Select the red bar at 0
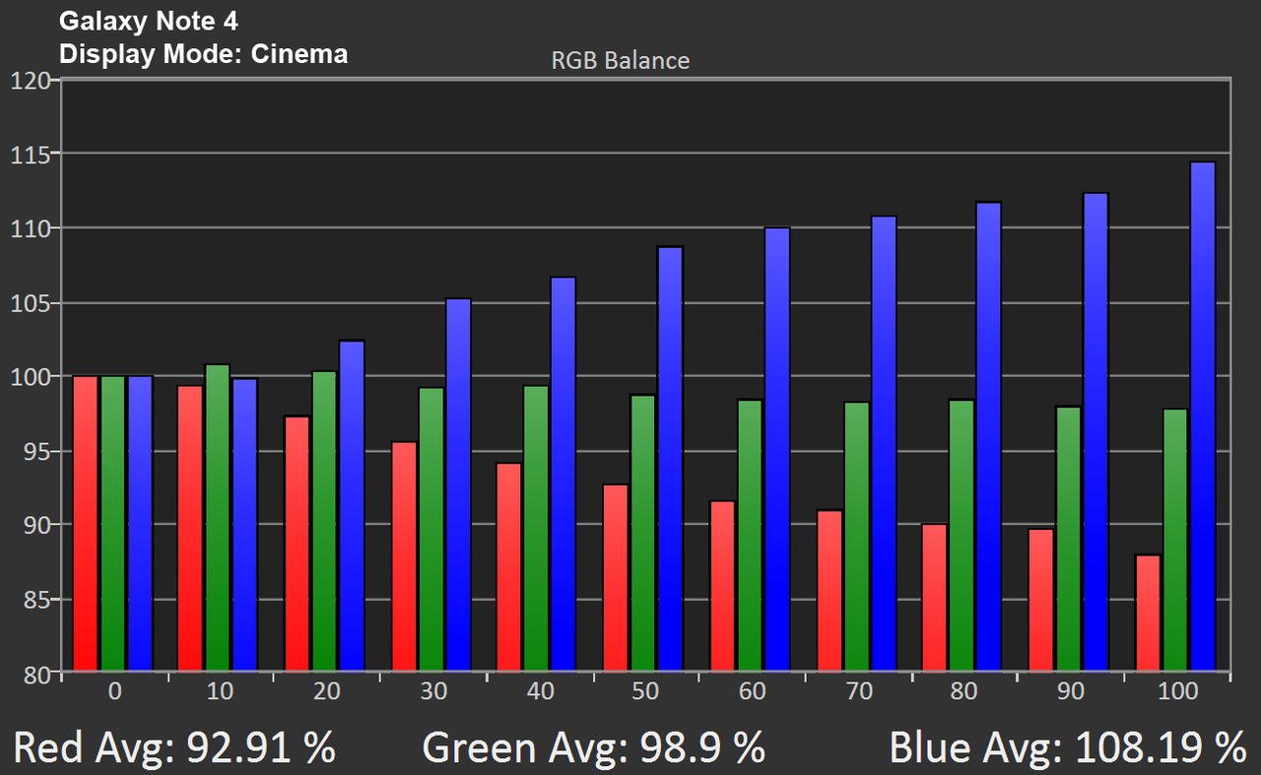 (86, 524)
